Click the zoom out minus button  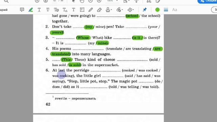(91, 1)
